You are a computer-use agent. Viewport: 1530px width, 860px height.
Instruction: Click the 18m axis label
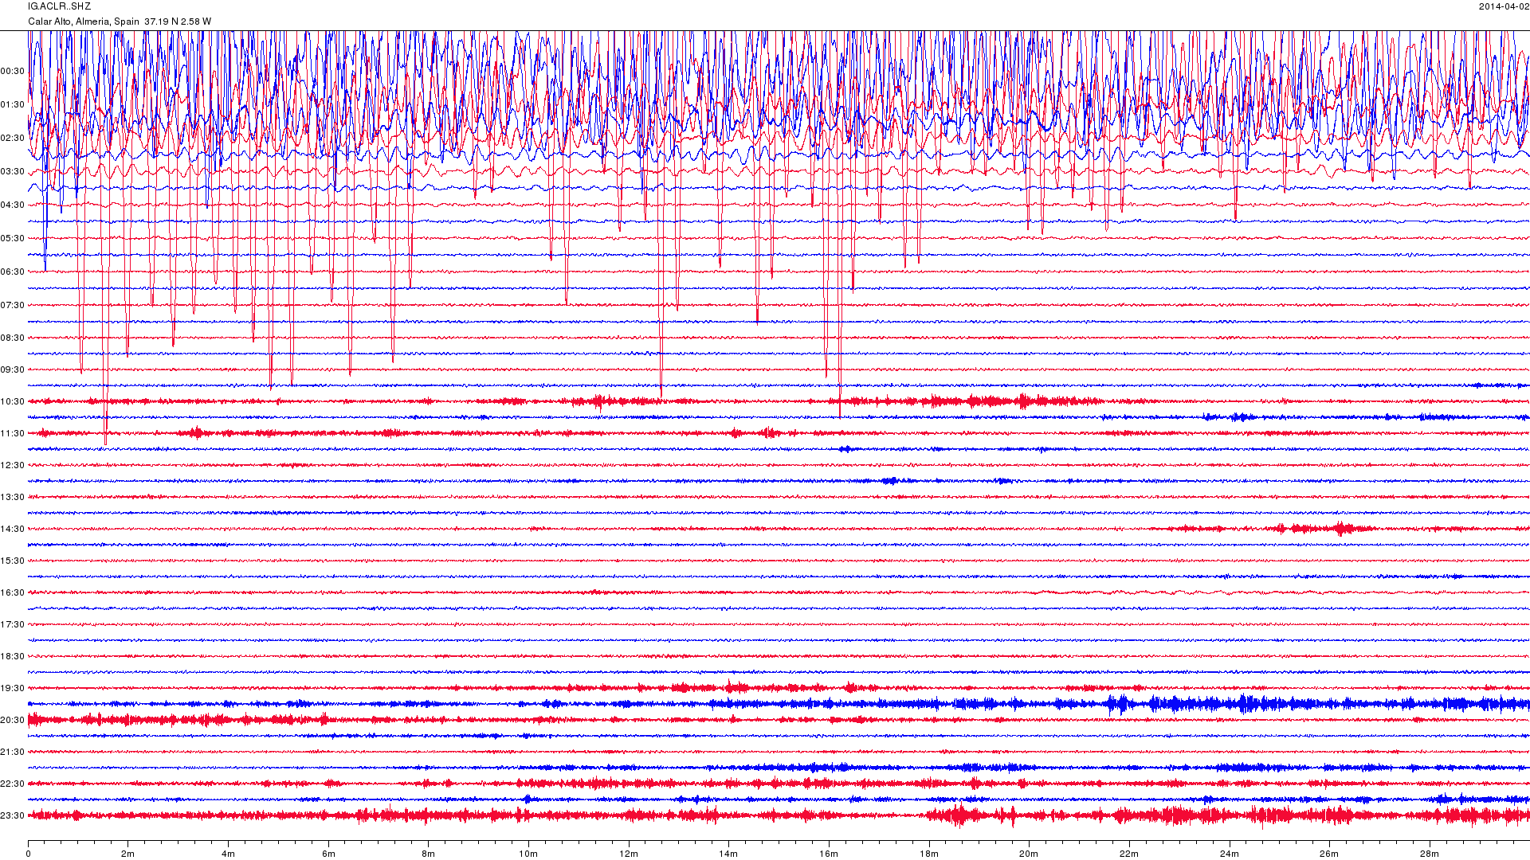click(929, 854)
